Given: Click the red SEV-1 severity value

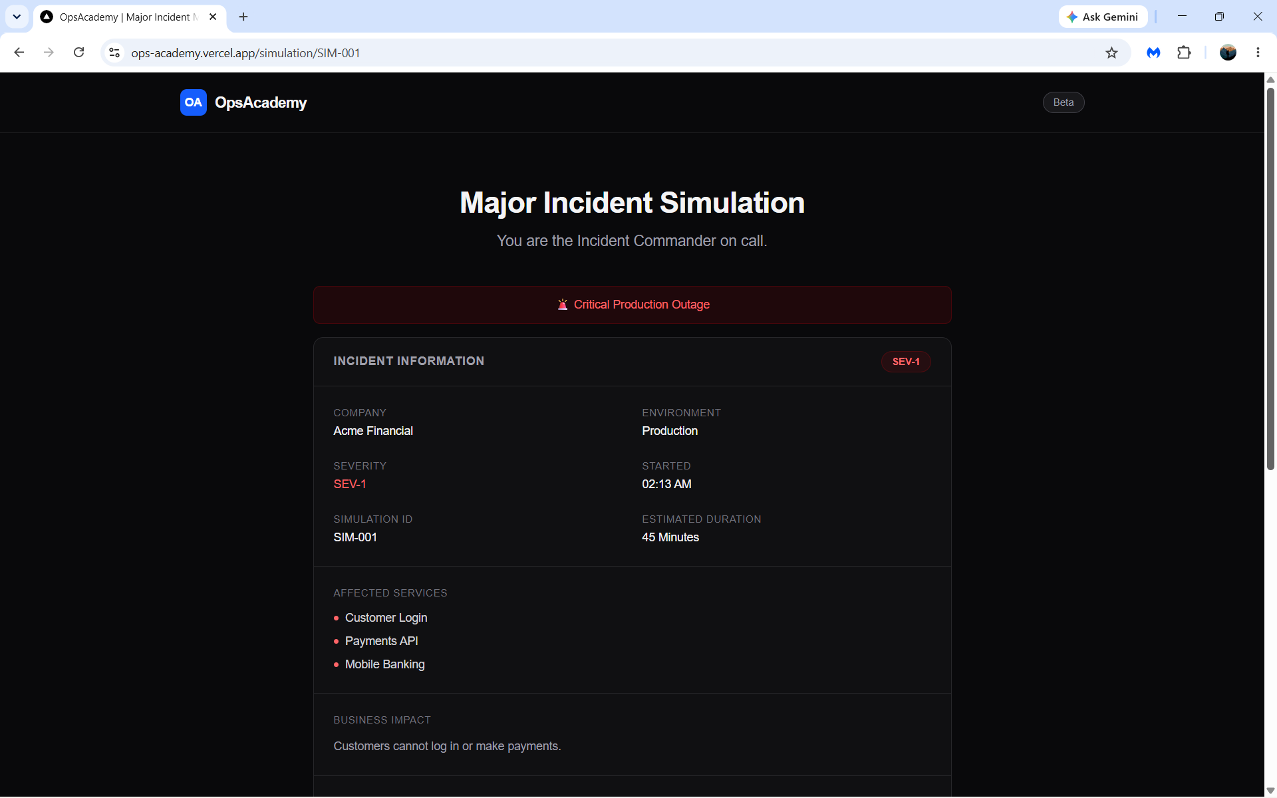Looking at the screenshot, I should click(x=350, y=484).
